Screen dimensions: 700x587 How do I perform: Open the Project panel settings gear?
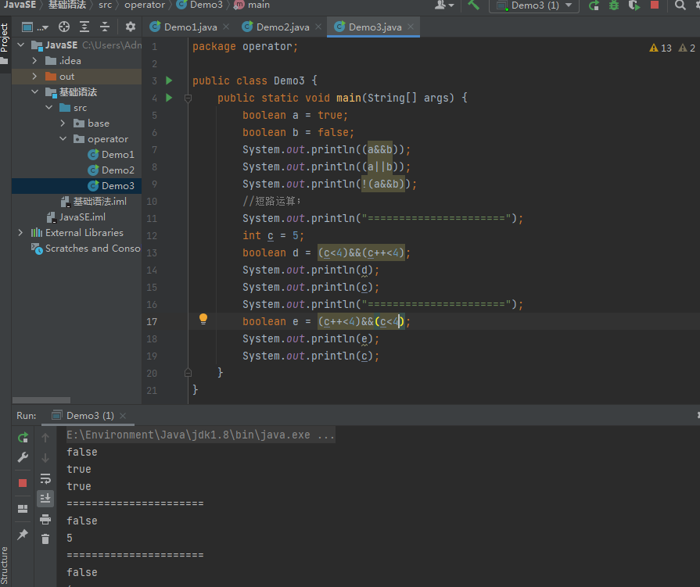coord(131,27)
